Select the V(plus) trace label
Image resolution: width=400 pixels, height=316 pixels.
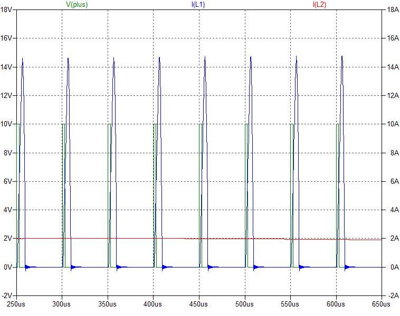click(77, 4)
